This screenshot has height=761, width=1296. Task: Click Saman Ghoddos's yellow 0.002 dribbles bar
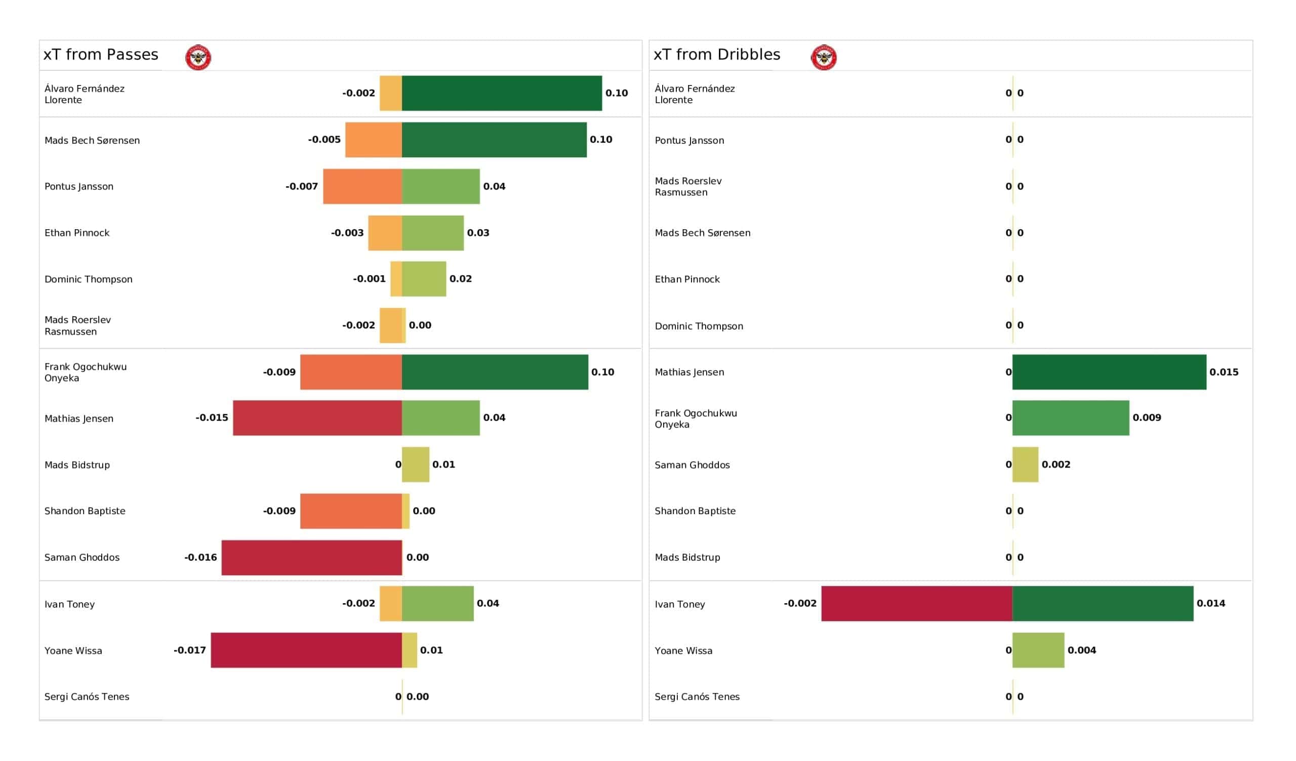1025,464
